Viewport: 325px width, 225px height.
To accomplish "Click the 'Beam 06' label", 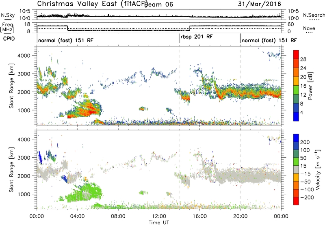I will click(159, 4).
